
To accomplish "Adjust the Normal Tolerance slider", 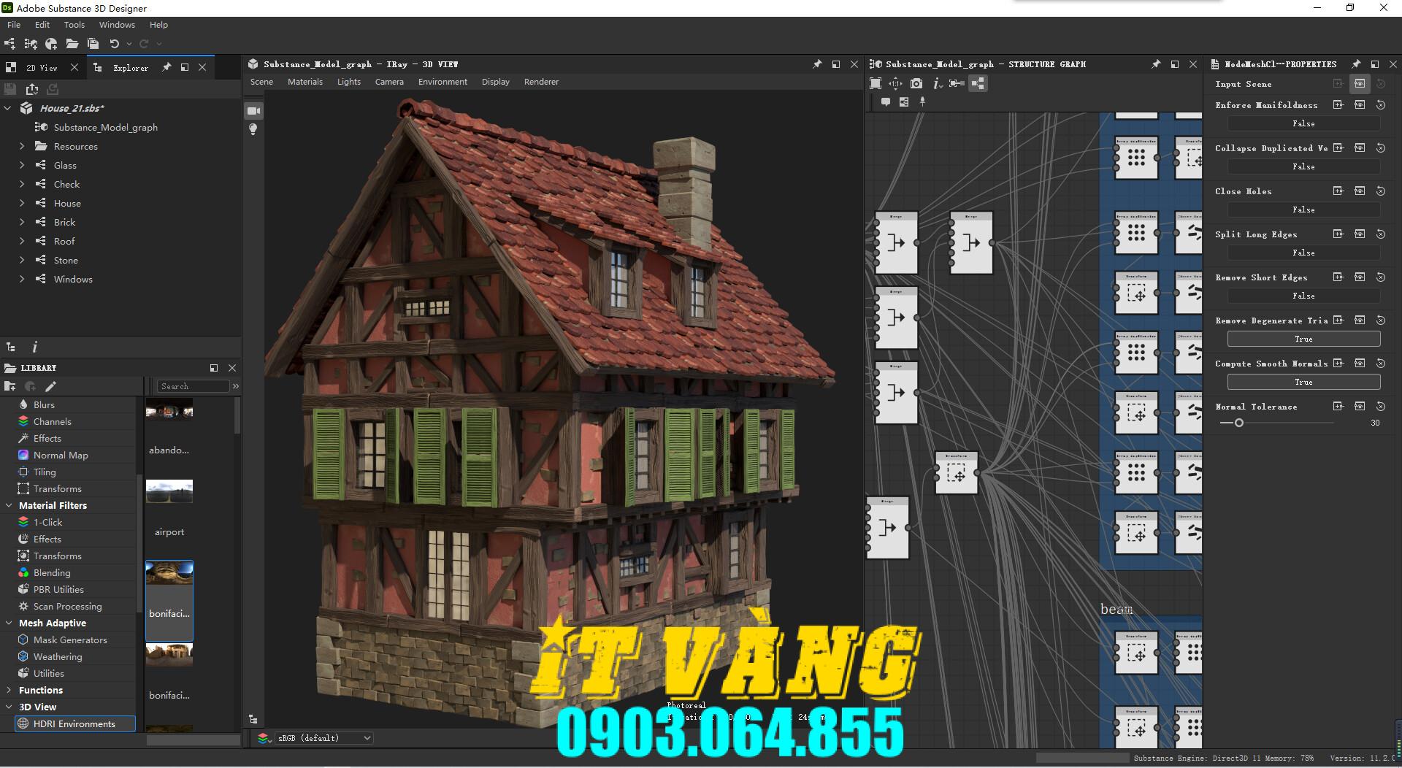I will pyautogui.click(x=1239, y=423).
